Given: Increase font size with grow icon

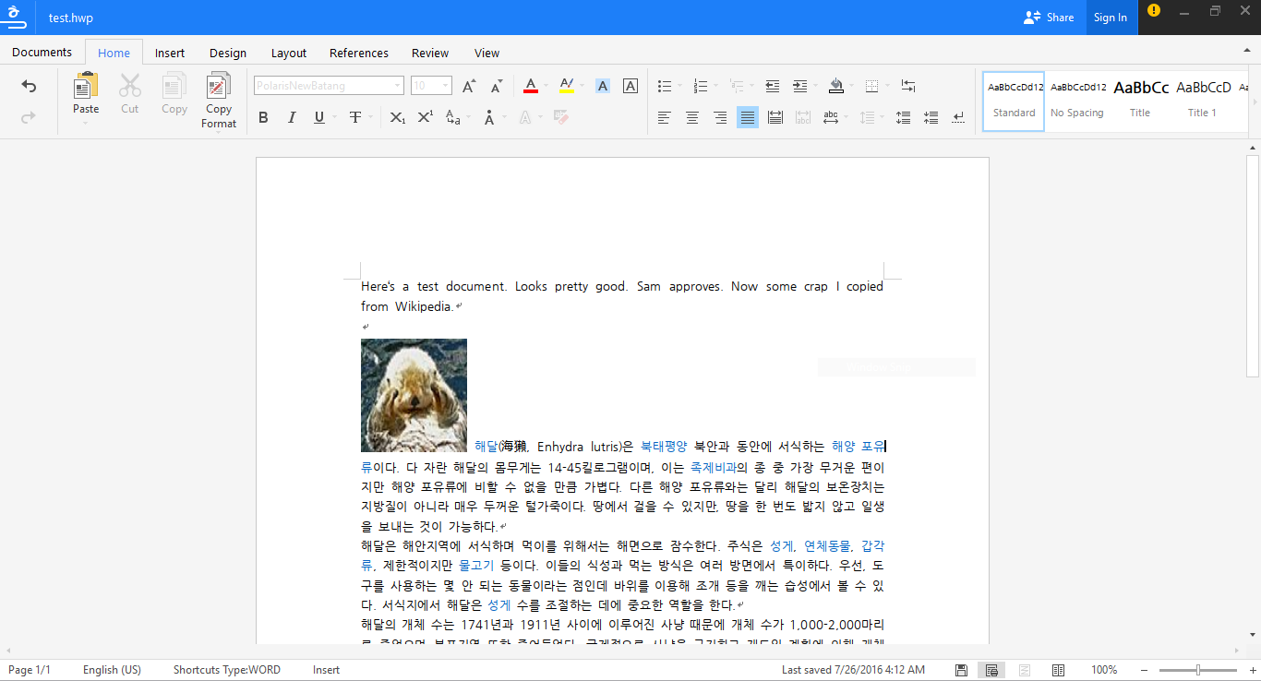Looking at the screenshot, I should click(469, 87).
